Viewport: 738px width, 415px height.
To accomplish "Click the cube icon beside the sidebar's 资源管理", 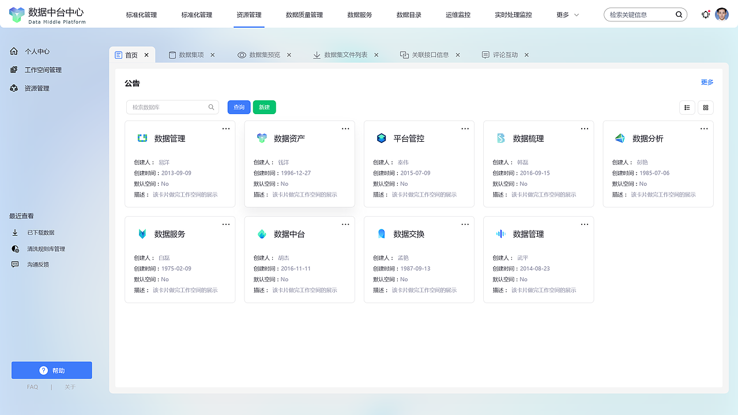I will pyautogui.click(x=14, y=88).
